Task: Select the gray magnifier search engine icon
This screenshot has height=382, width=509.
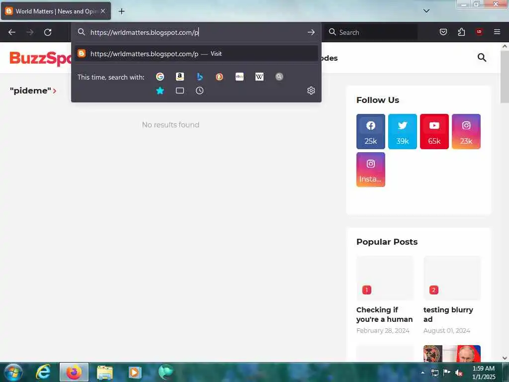Action: [279, 77]
